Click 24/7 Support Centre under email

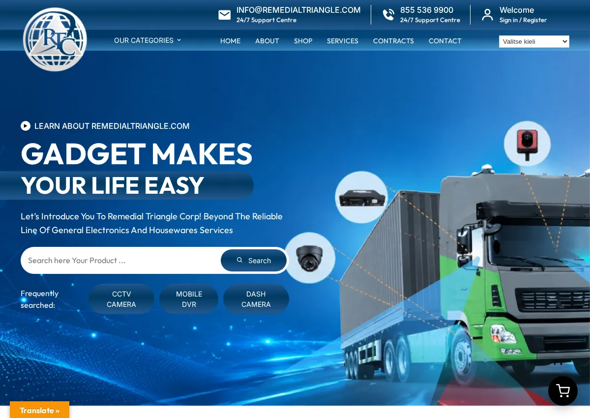point(266,20)
